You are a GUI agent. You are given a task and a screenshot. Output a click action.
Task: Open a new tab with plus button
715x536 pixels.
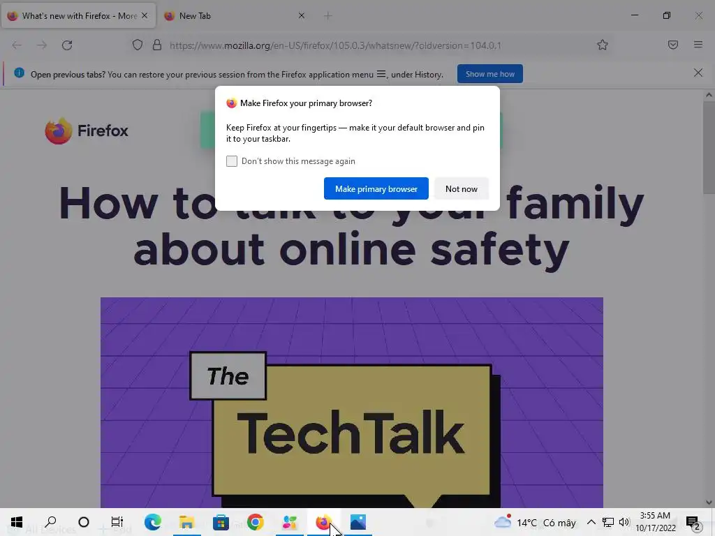[328, 16]
